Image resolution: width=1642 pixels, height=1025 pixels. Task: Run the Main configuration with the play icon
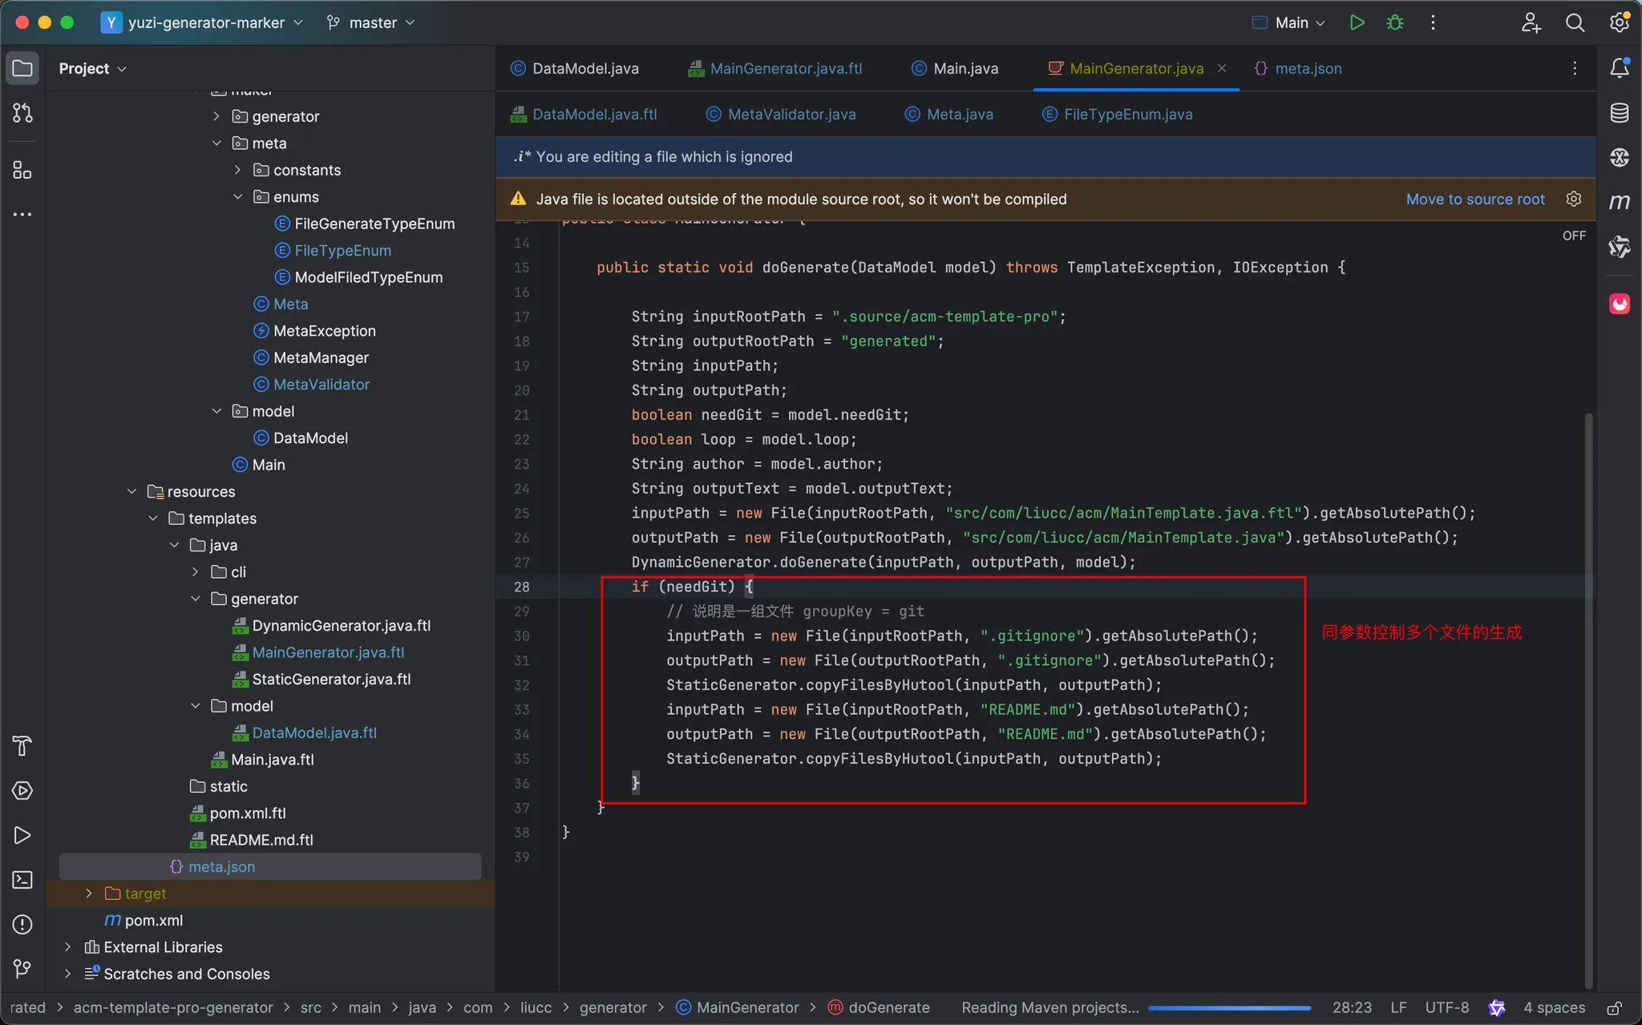pyautogui.click(x=1357, y=22)
